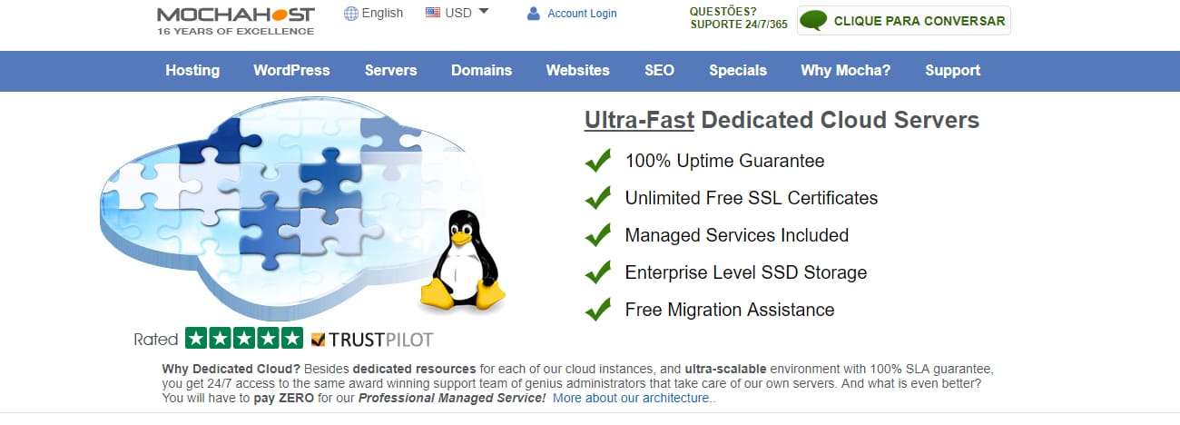Click the Account Login person icon
The height and width of the screenshot is (425, 1180).
pos(533,14)
